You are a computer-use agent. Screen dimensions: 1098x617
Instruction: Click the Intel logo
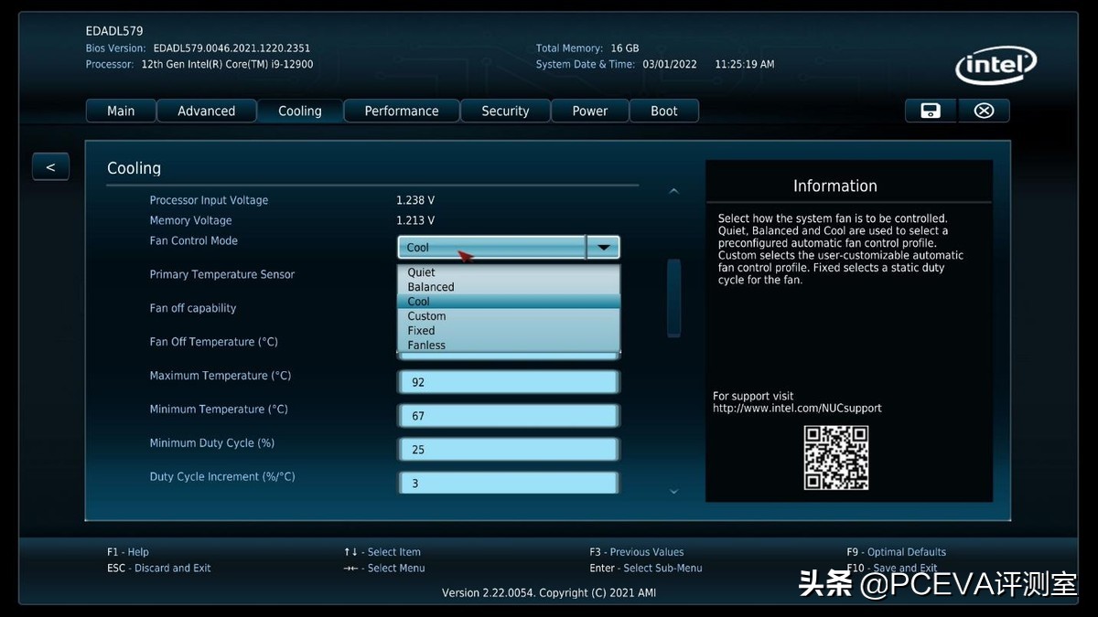996,67
